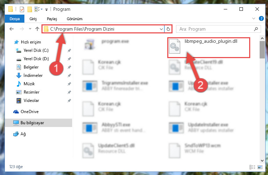Open Customize Quick Access Toolbar dropdown
Image resolution: width=268 pixels, height=175 pixels.
[46, 9]
